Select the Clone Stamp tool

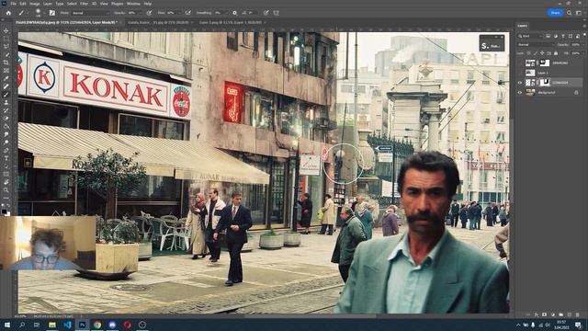click(x=6, y=102)
